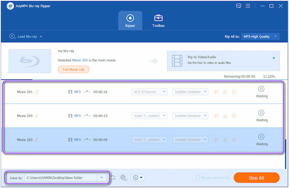Open the hamburger menu in title bar
289x188 pixels.
pos(248,6)
